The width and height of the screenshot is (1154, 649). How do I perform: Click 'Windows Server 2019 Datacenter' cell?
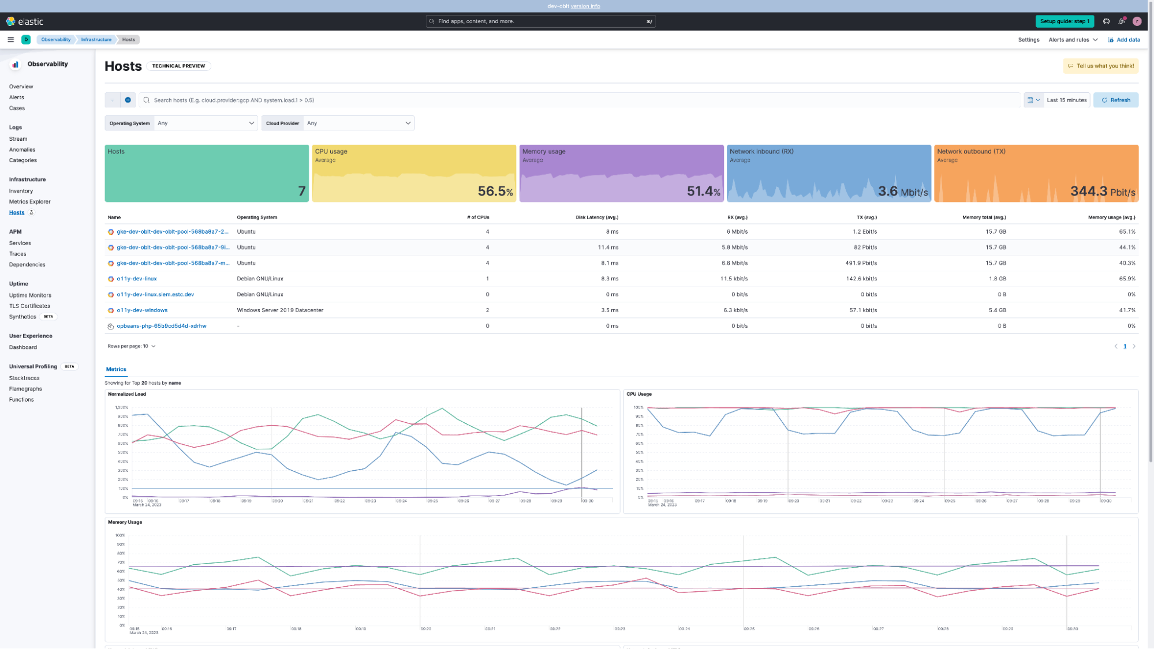tap(280, 310)
